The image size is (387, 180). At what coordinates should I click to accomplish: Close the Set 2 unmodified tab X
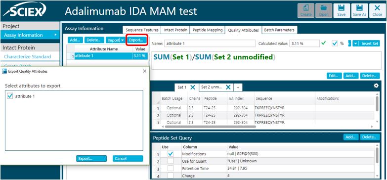click(x=228, y=87)
